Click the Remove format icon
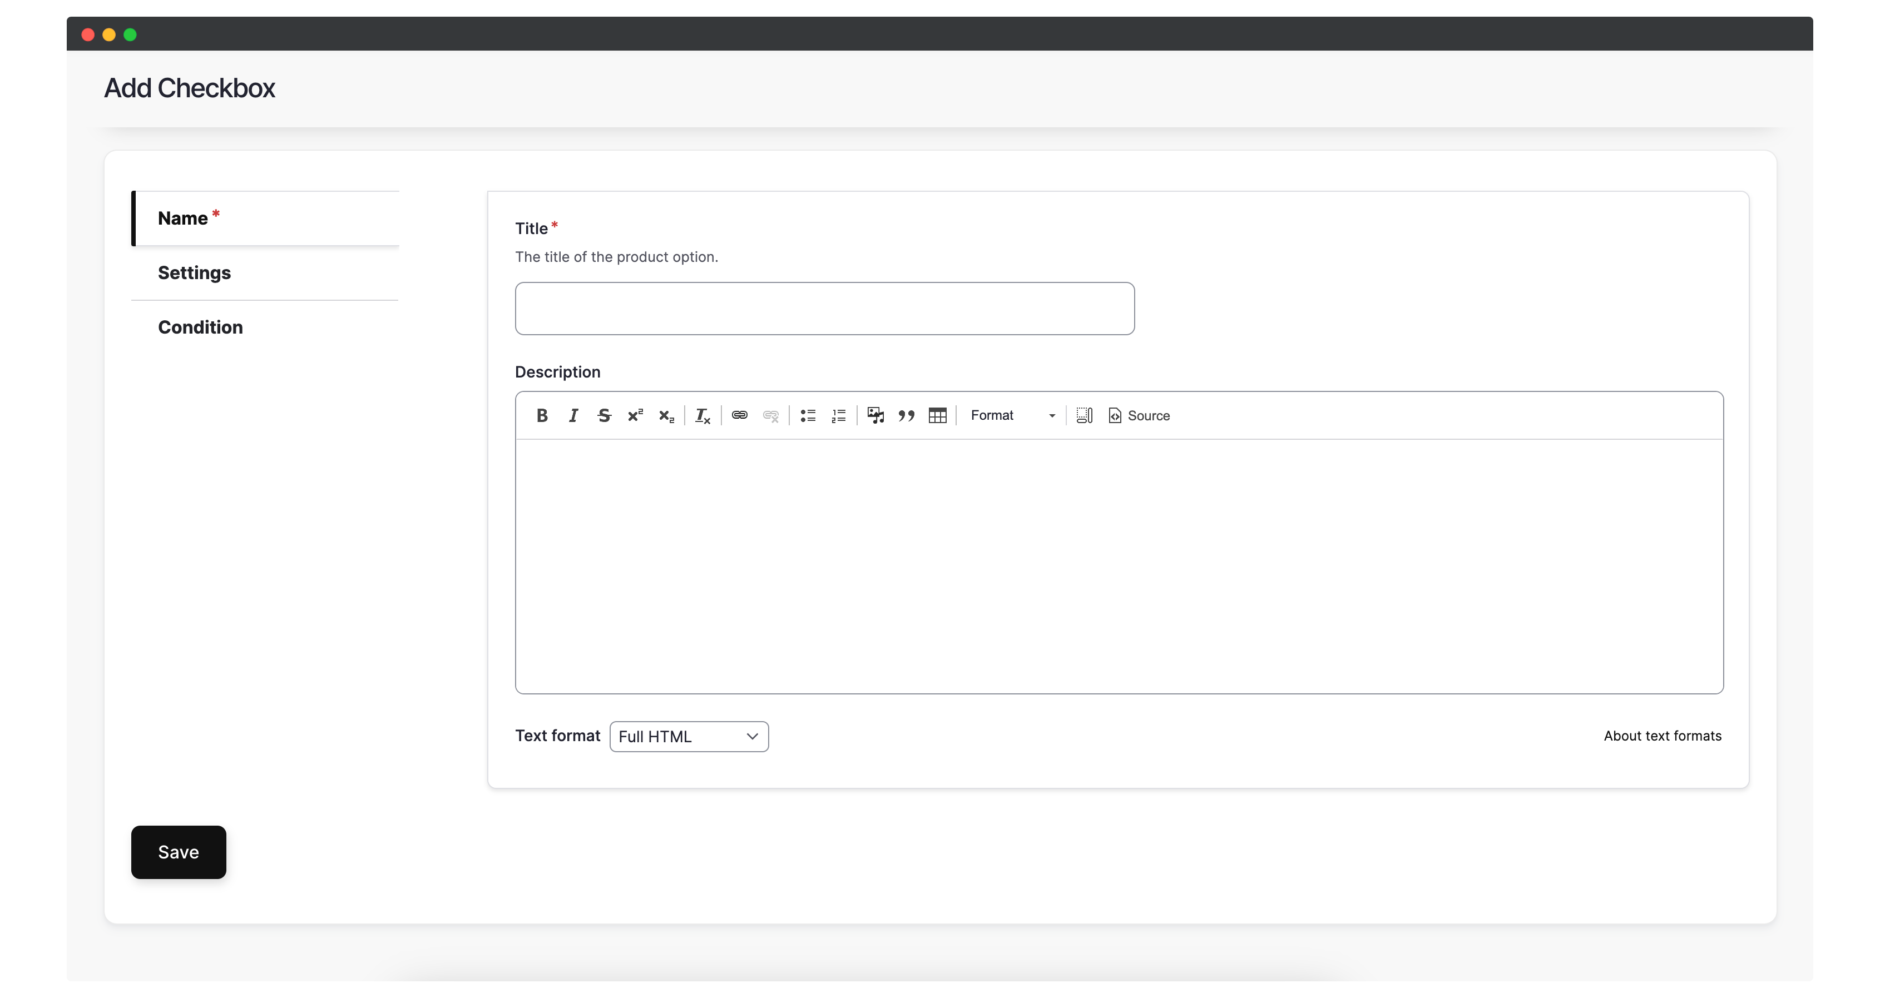Image resolution: width=1880 pixels, height=998 pixels. (x=704, y=415)
